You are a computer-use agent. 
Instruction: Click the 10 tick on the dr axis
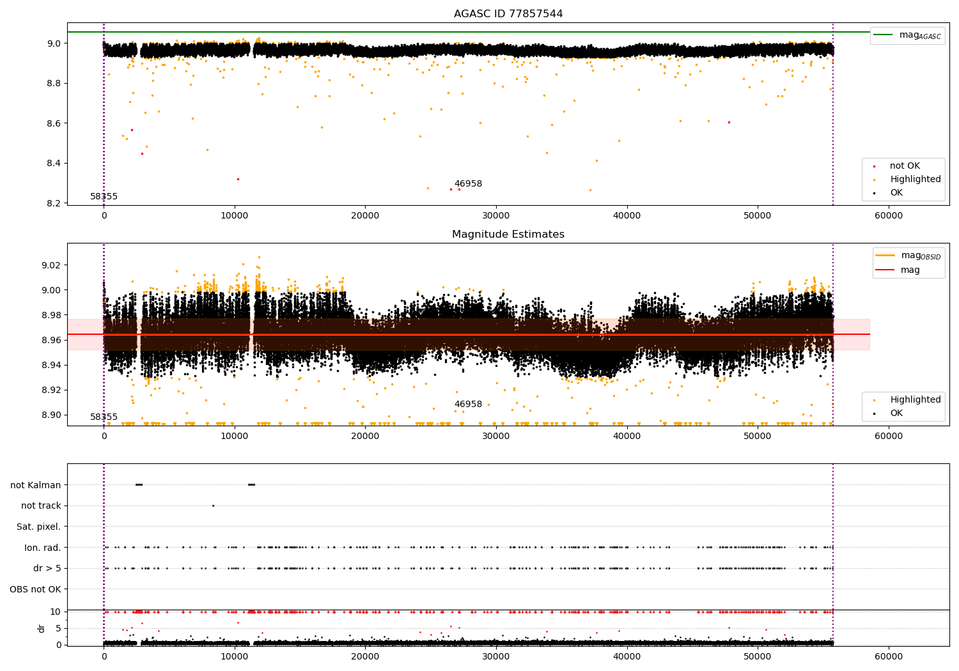coord(56,612)
